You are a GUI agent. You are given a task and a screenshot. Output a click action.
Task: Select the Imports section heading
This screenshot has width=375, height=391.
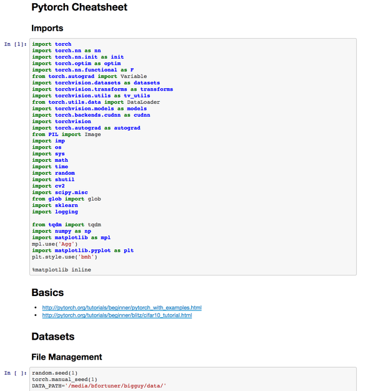point(47,28)
